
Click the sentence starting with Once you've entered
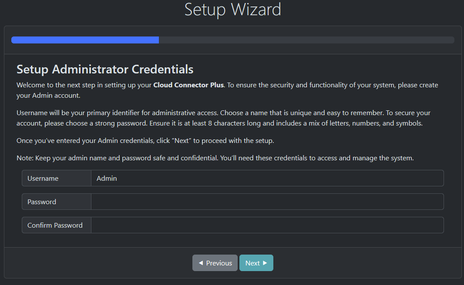click(145, 141)
